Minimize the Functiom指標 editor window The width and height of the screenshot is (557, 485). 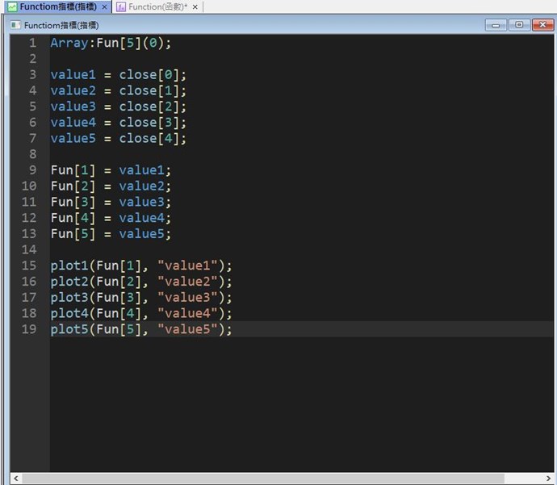coord(496,25)
